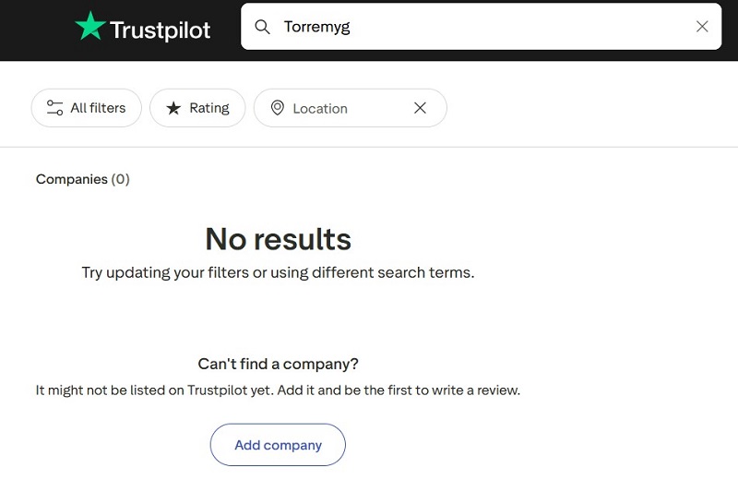Click the zero results count in parentheses
The image size is (738, 480).
pyautogui.click(x=121, y=179)
